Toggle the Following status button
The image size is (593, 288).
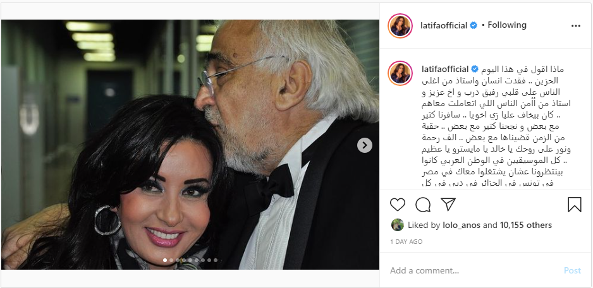coord(507,25)
